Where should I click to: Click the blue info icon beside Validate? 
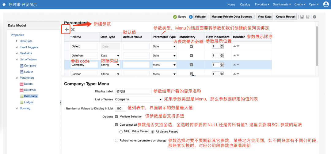click(x=191, y=17)
